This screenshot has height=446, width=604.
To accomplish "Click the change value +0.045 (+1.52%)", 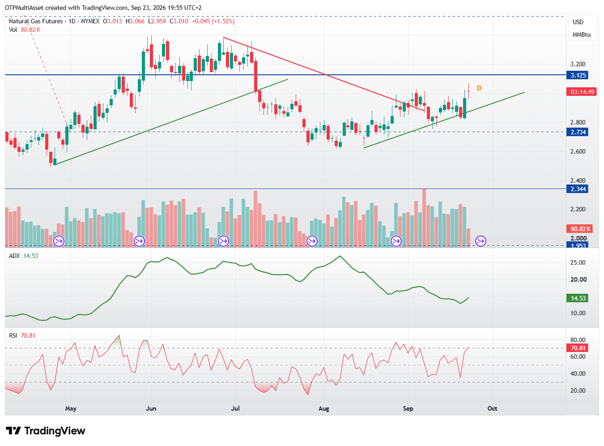I will coord(213,21).
